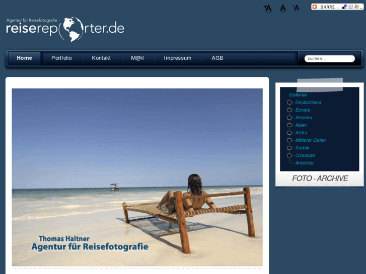Open the M@il menu item

(137, 58)
